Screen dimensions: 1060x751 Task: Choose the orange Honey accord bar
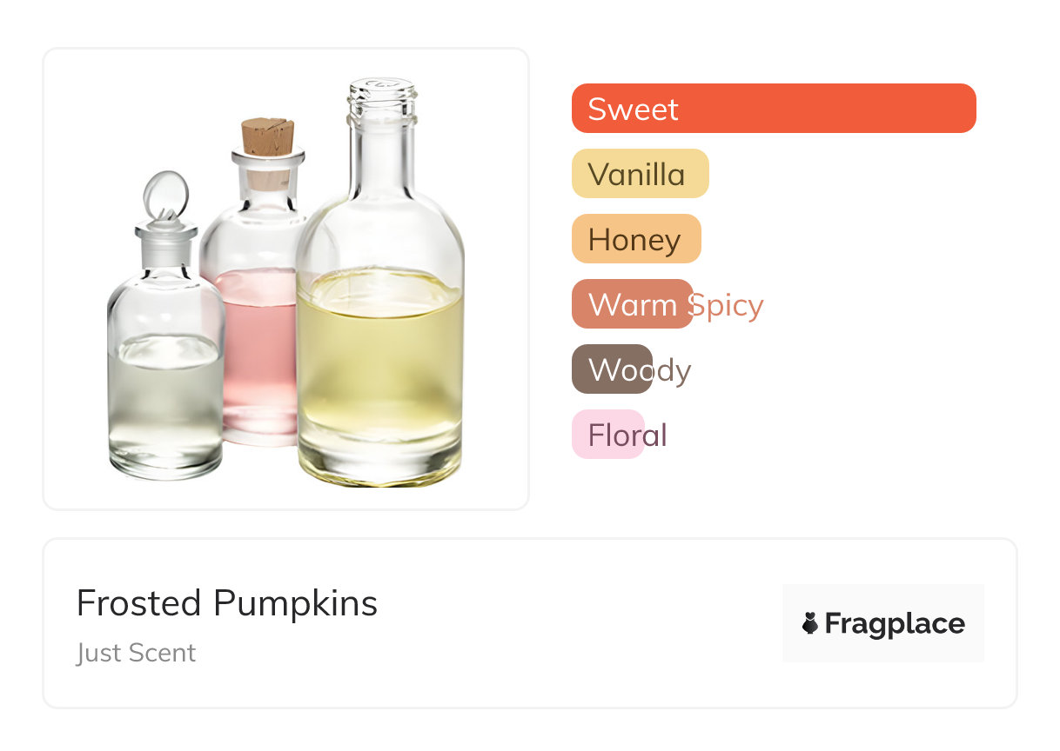pyautogui.click(x=635, y=239)
